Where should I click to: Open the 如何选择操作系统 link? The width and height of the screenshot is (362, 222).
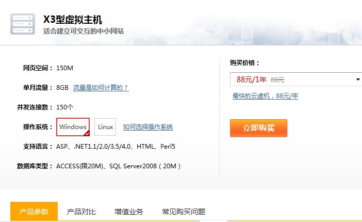(x=148, y=127)
